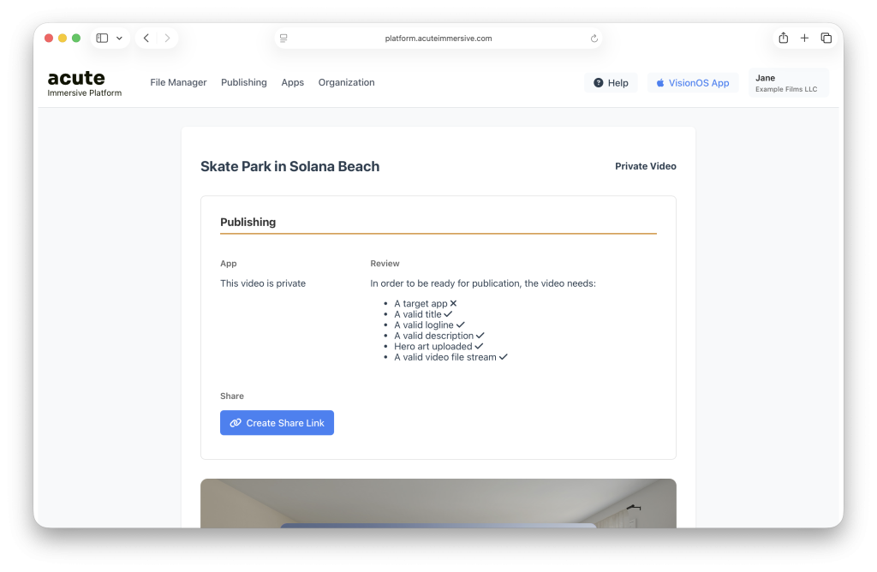Select Organization in the top navigation
This screenshot has height=572, width=877.
(x=346, y=83)
